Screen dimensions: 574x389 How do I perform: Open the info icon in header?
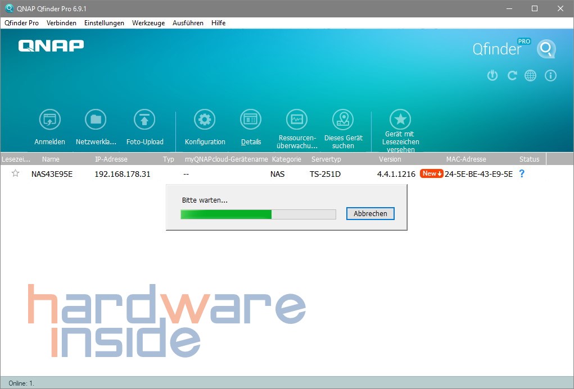tap(550, 76)
